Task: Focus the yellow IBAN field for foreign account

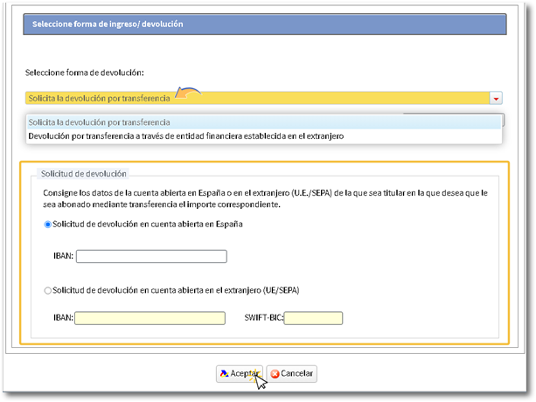Action: click(150, 319)
